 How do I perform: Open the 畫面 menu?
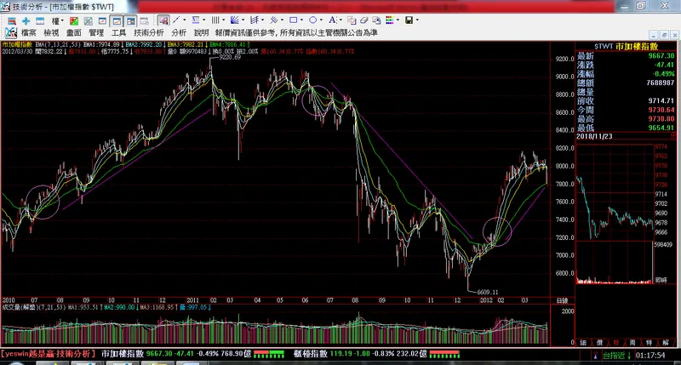coord(74,32)
